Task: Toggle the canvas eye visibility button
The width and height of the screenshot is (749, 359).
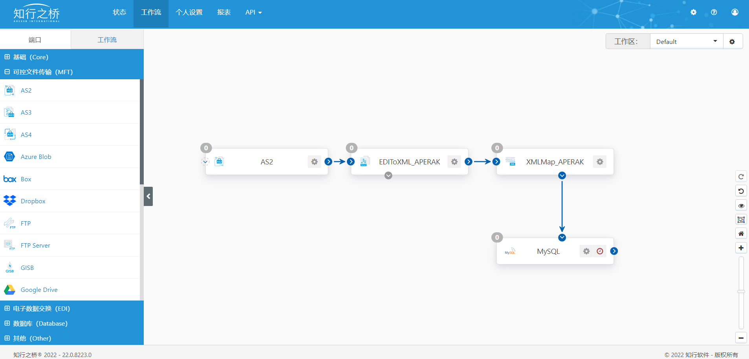Action: tap(741, 206)
